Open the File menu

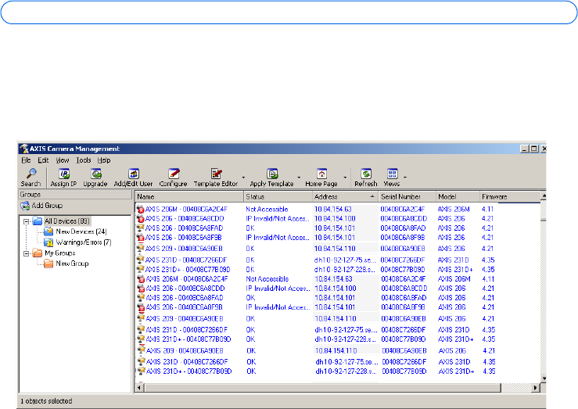(x=26, y=160)
